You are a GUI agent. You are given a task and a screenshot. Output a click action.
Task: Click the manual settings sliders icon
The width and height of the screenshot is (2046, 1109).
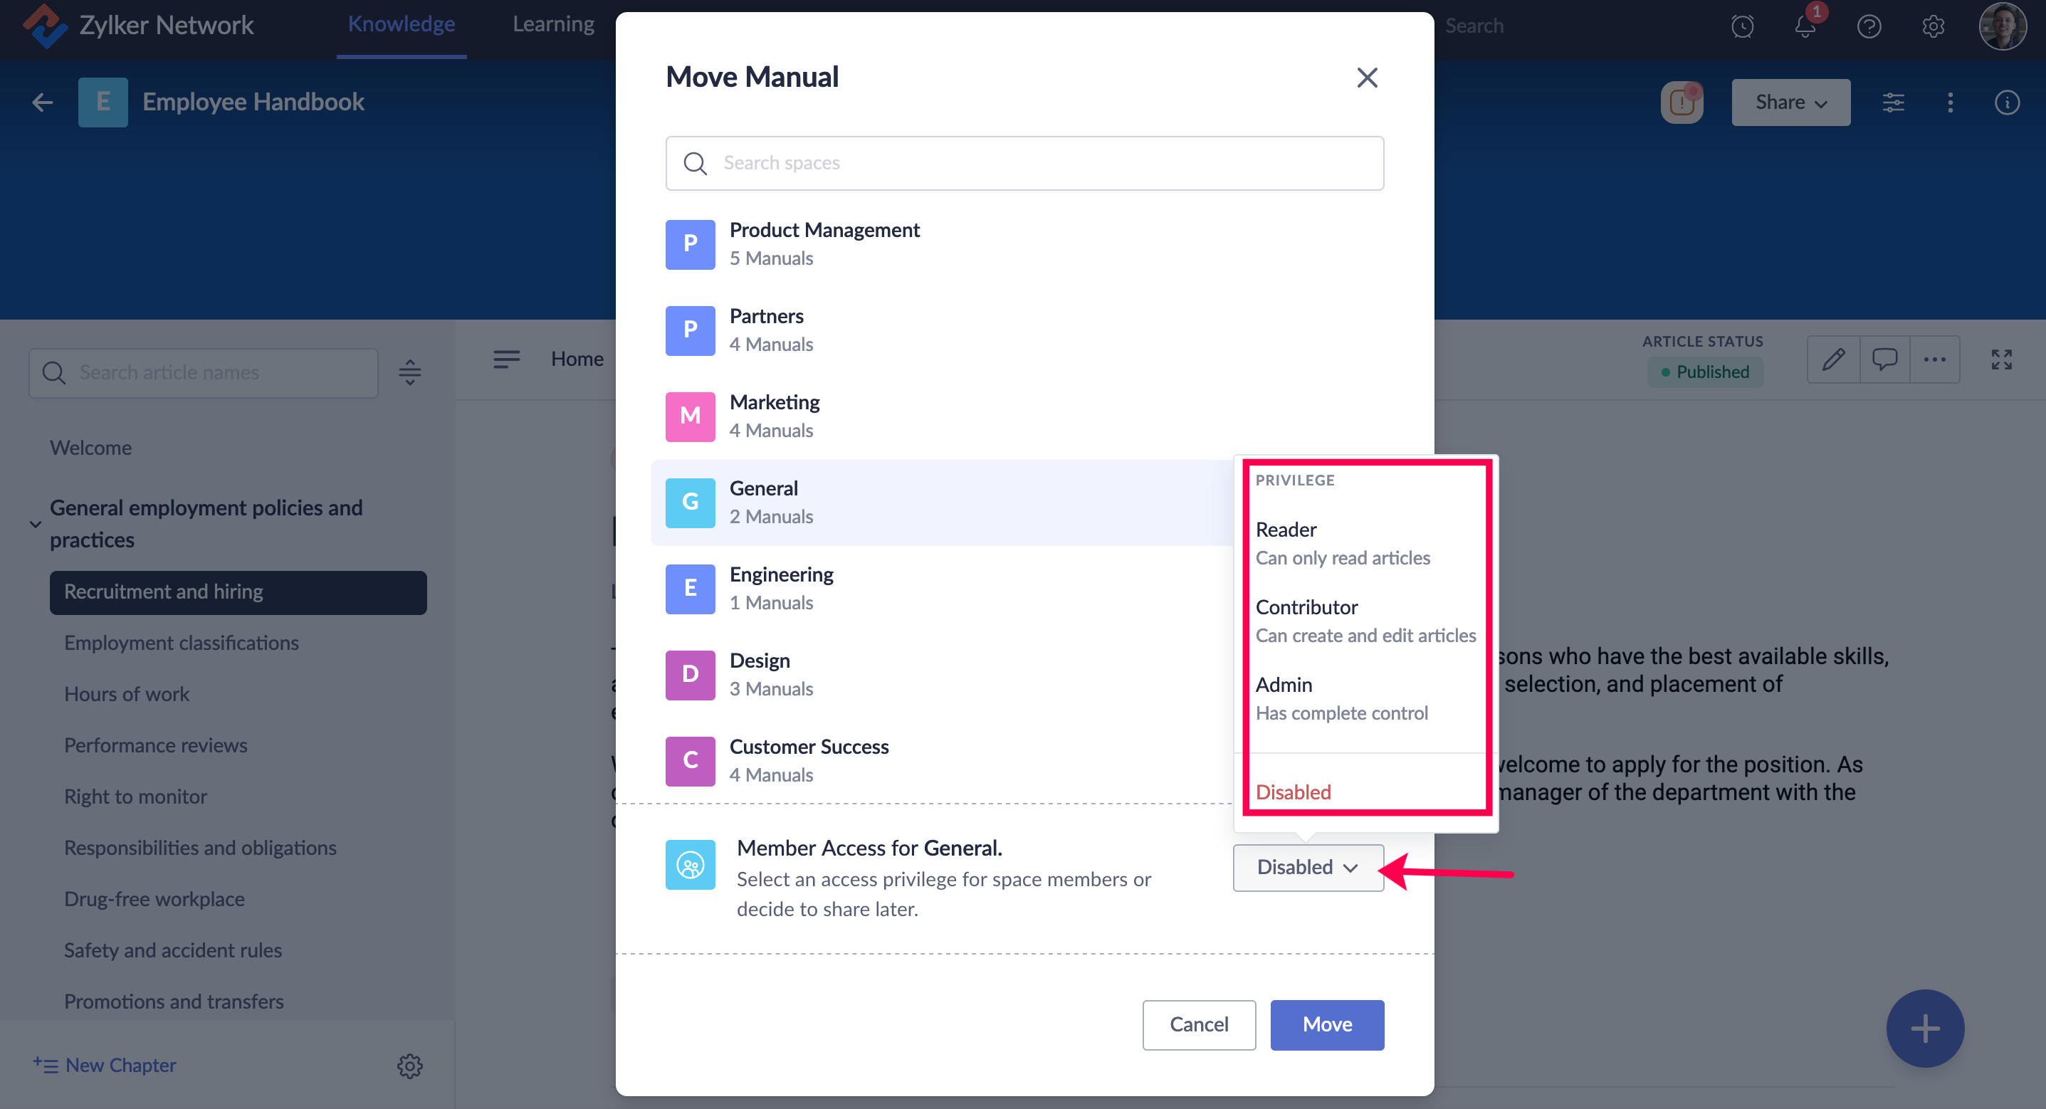tap(1894, 103)
